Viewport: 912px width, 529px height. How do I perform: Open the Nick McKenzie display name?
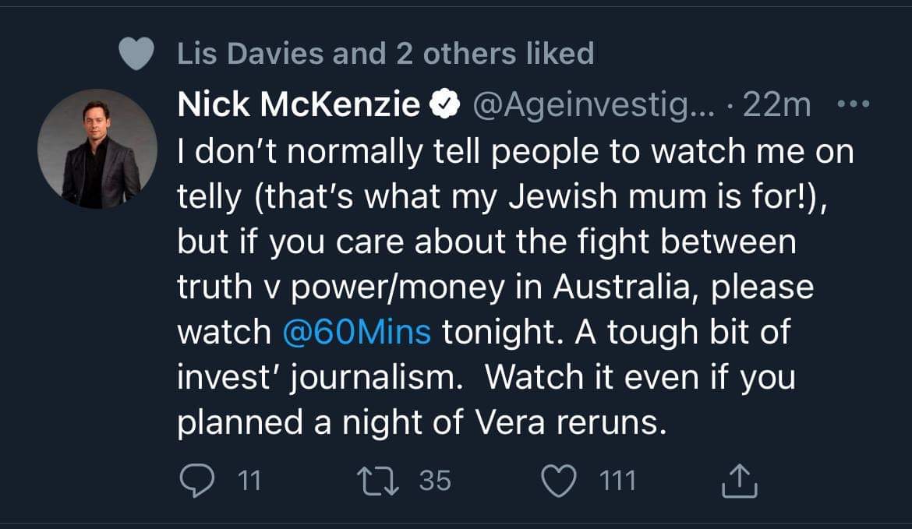[x=299, y=104]
